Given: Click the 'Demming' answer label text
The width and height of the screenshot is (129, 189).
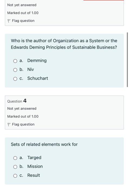Looking at the screenshot, I should pyautogui.click(x=37, y=60).
